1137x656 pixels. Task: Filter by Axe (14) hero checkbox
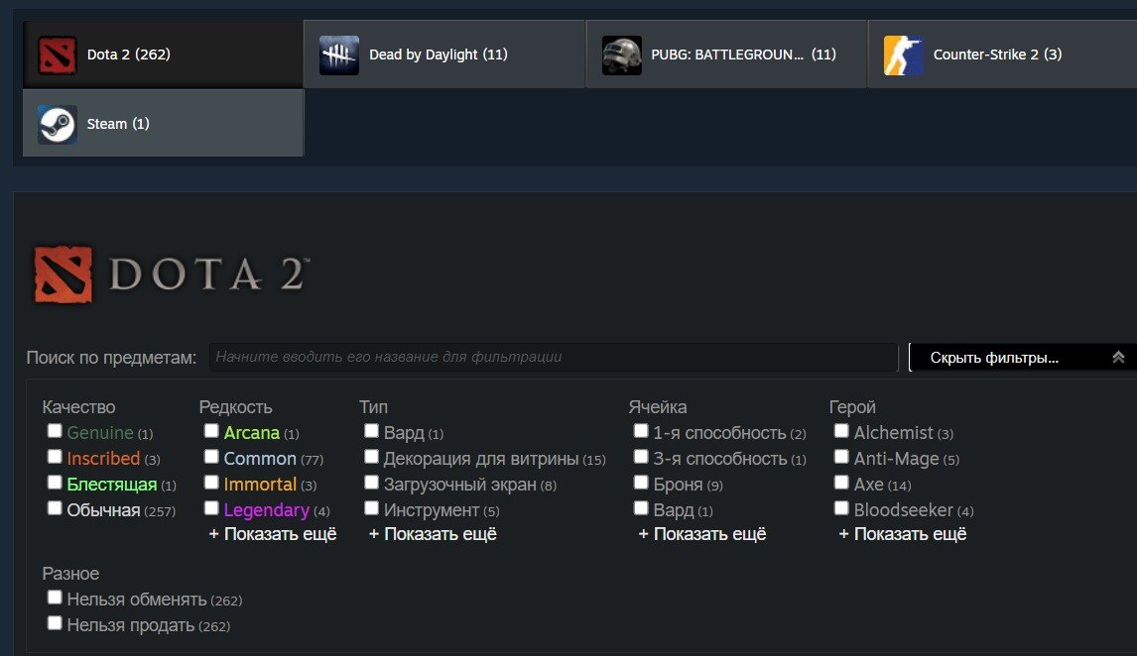(x=841, y=483)
